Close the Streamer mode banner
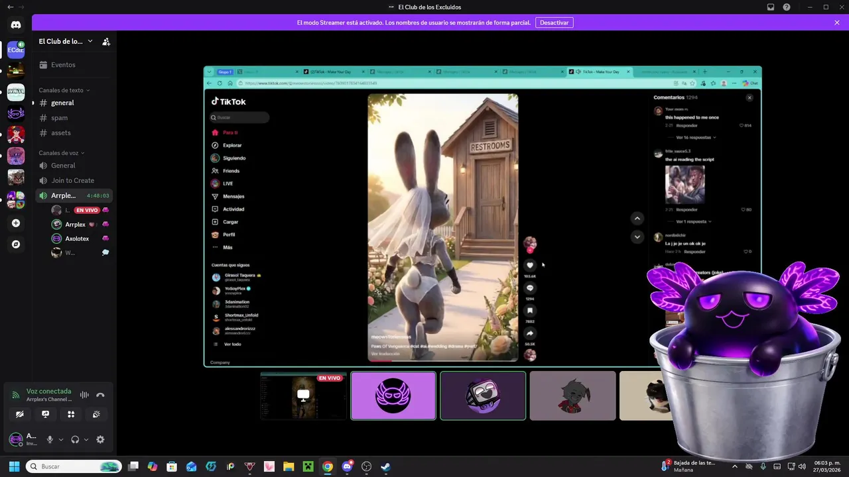Viewport: 849px width, 477px height. (837, 23)
